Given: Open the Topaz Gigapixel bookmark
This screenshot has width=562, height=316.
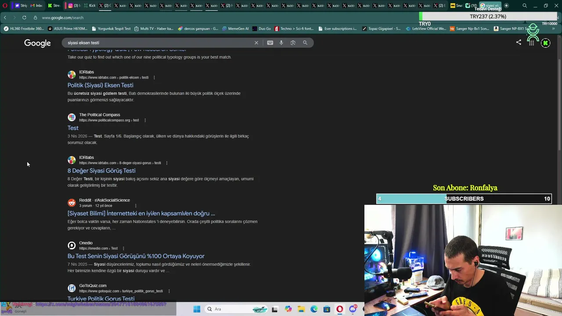Looking at the screenshot, I should [x=381, y=29].
